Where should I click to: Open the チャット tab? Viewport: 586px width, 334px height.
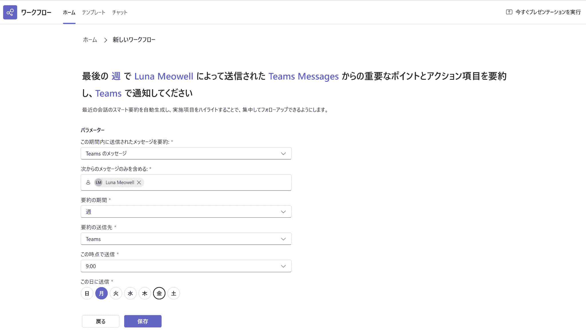(120, 12)
